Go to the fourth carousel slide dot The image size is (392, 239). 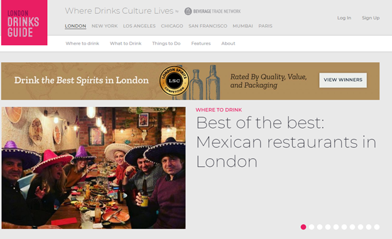[x=328, y=227]
